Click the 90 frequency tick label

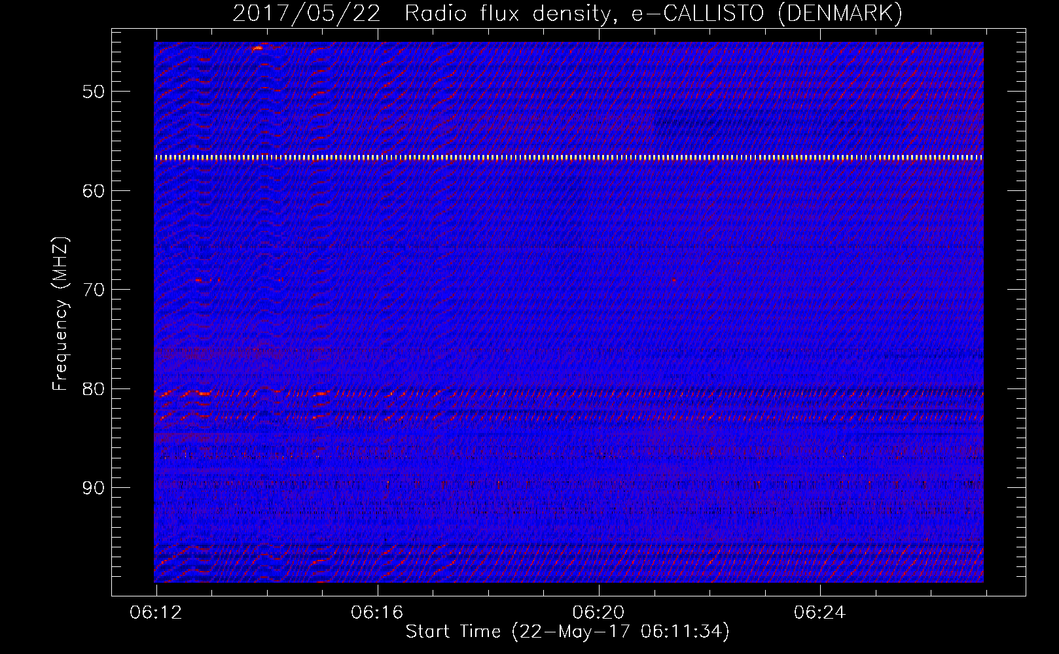pyautogui.click(x=94, y=488)
